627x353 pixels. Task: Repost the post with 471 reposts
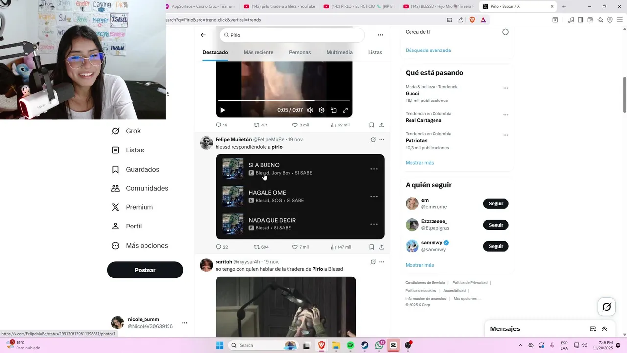(x=261, y=125)
